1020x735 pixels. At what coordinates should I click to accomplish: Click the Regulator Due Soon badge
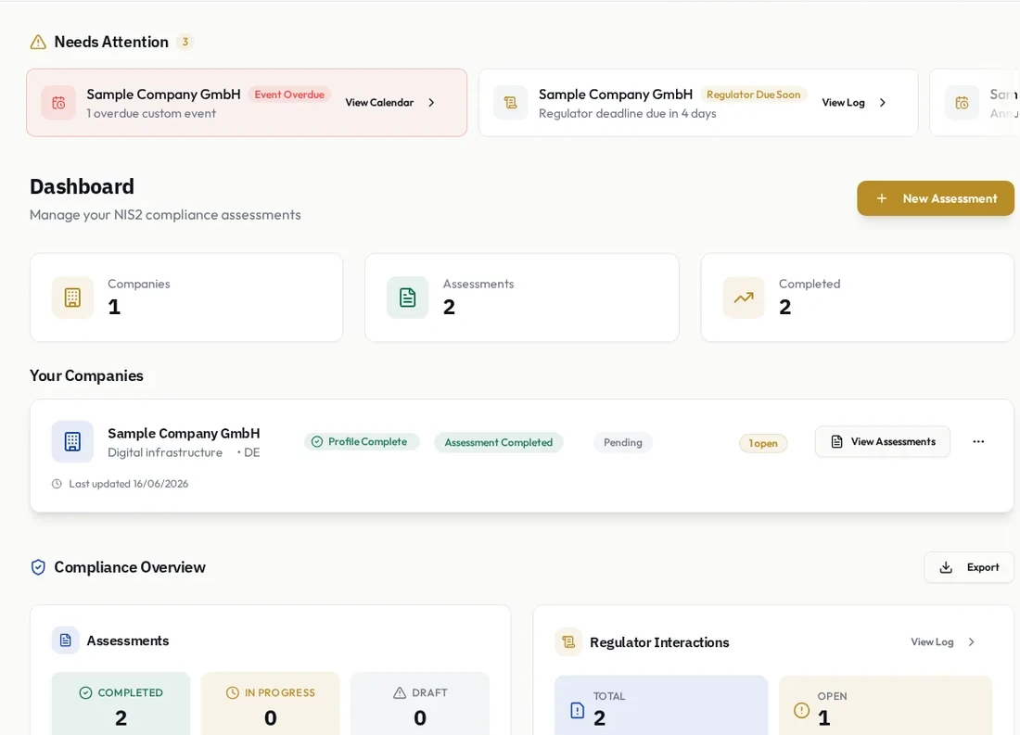point(753,95)
